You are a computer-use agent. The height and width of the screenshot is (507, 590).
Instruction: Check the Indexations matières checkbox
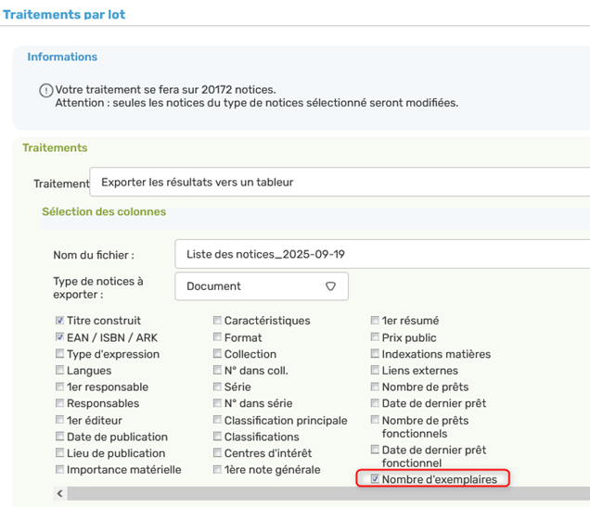click(x=375, y=354)
